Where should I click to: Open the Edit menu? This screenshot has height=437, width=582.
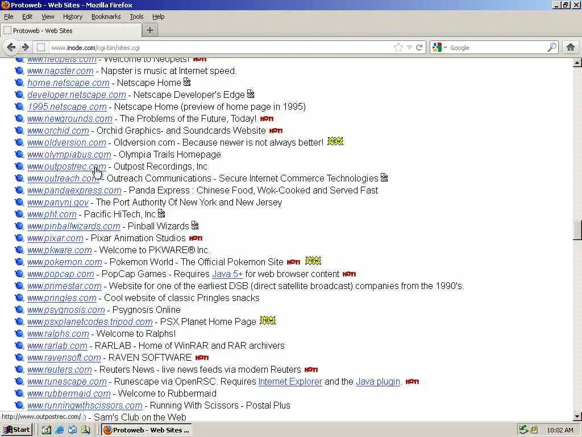pos(27,17)
